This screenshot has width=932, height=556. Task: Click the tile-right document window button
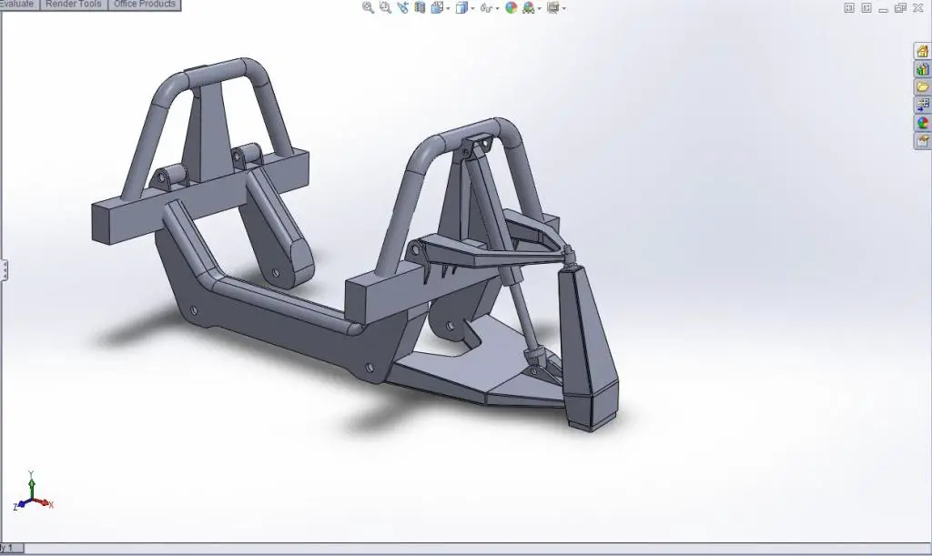[x=866, y=7]
